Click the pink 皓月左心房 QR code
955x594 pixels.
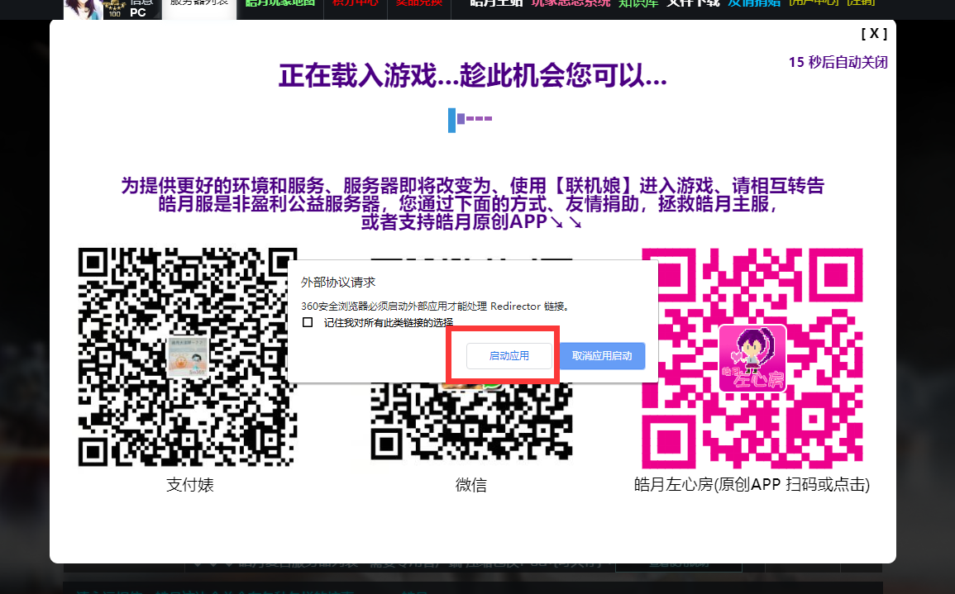tap(752, 358)
